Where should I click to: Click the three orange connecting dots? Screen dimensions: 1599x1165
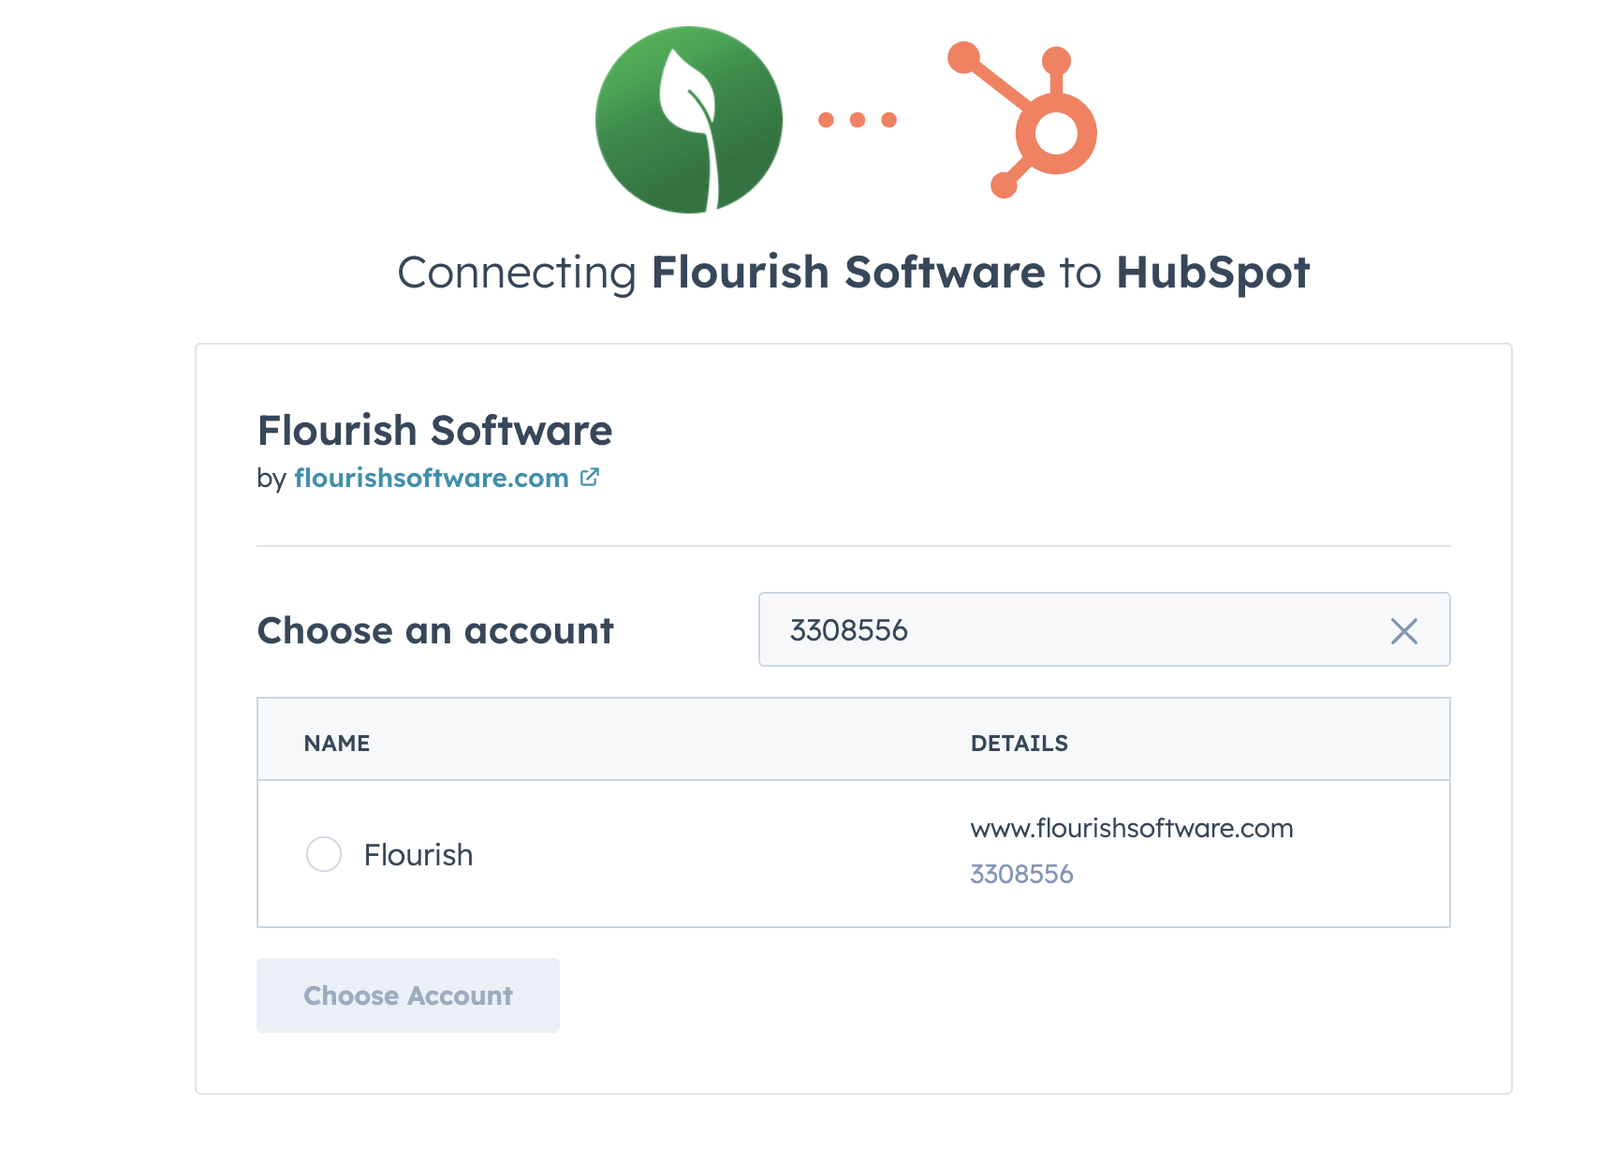[857, 120]
